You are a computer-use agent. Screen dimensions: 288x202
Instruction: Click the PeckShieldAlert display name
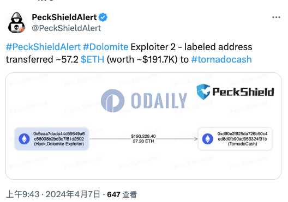64,17
